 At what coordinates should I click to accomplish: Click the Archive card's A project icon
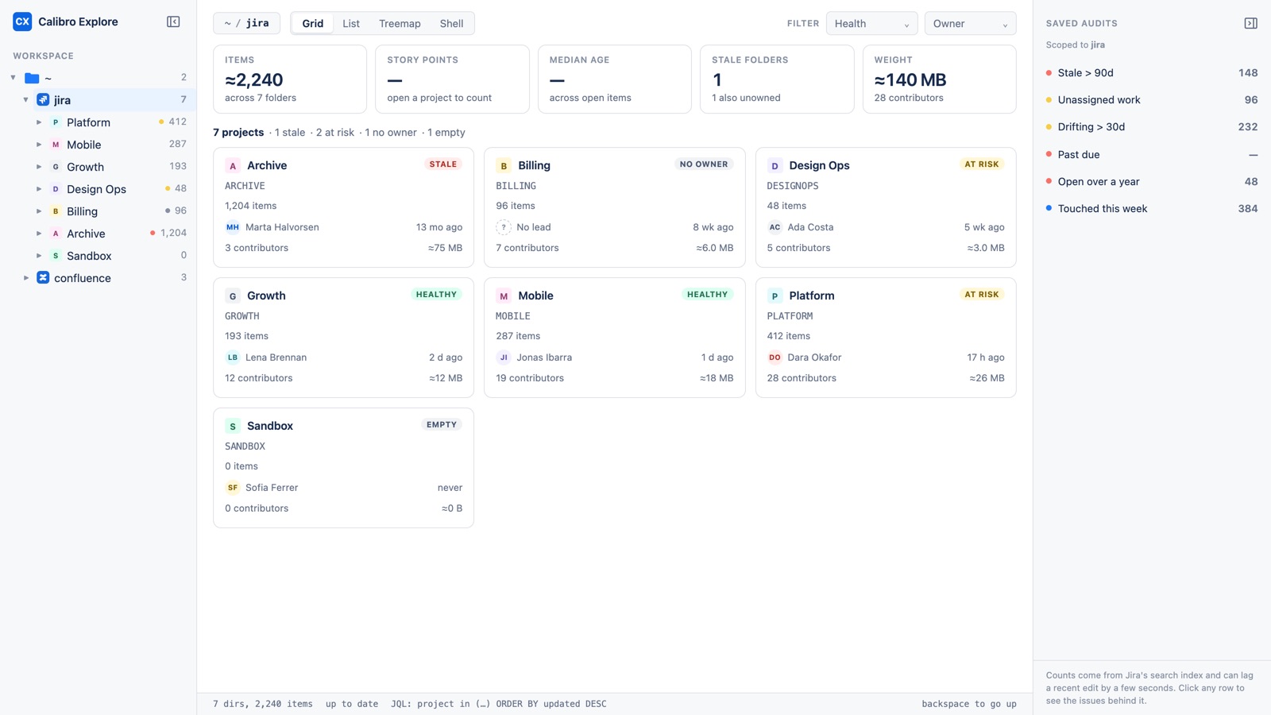coord(233,166)
